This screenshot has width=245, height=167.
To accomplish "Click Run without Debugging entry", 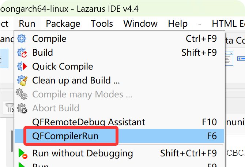I will tap(83, 153).
